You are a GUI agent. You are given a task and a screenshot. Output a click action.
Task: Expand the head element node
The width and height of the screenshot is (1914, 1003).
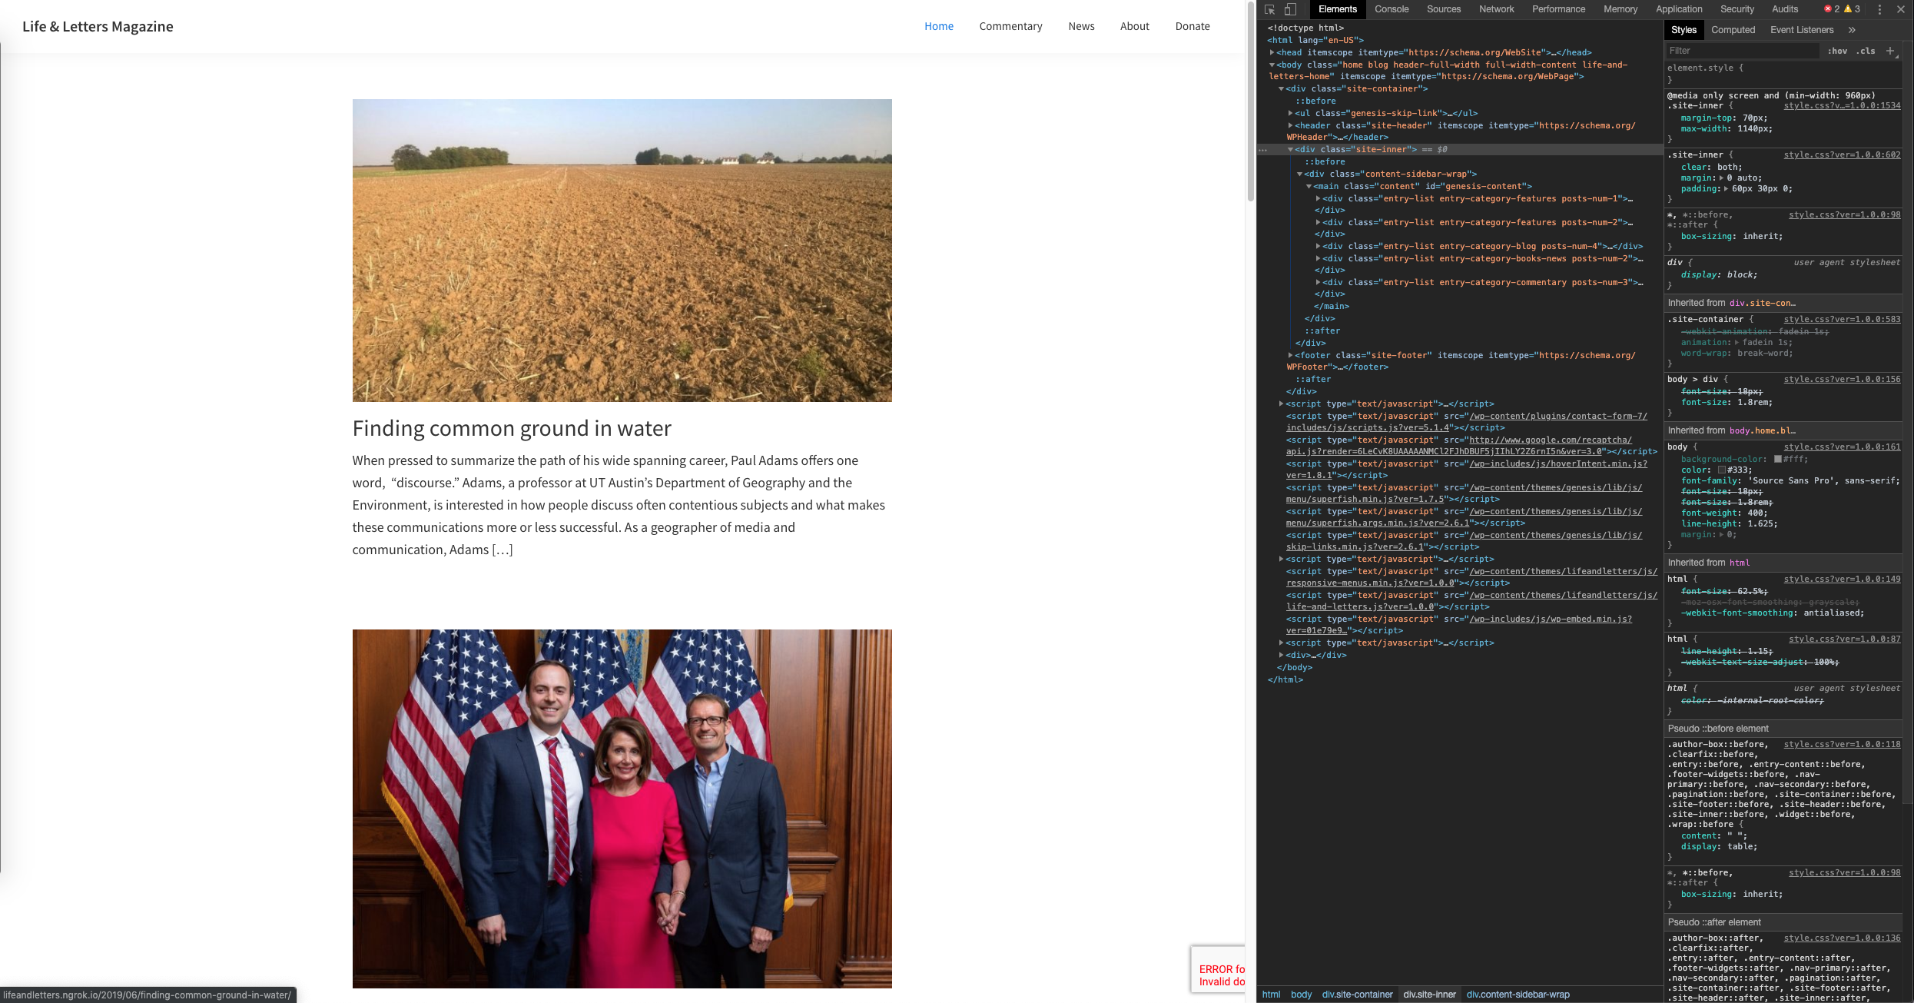(x=1272, y=52)
